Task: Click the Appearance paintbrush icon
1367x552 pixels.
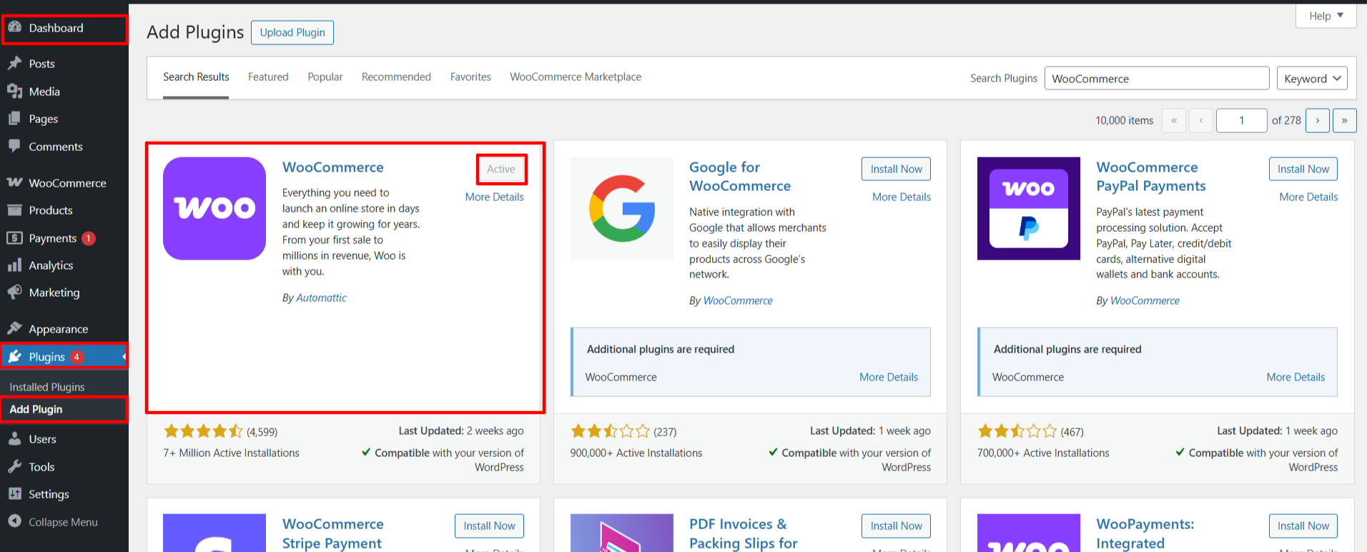Action: coord(15,328)
